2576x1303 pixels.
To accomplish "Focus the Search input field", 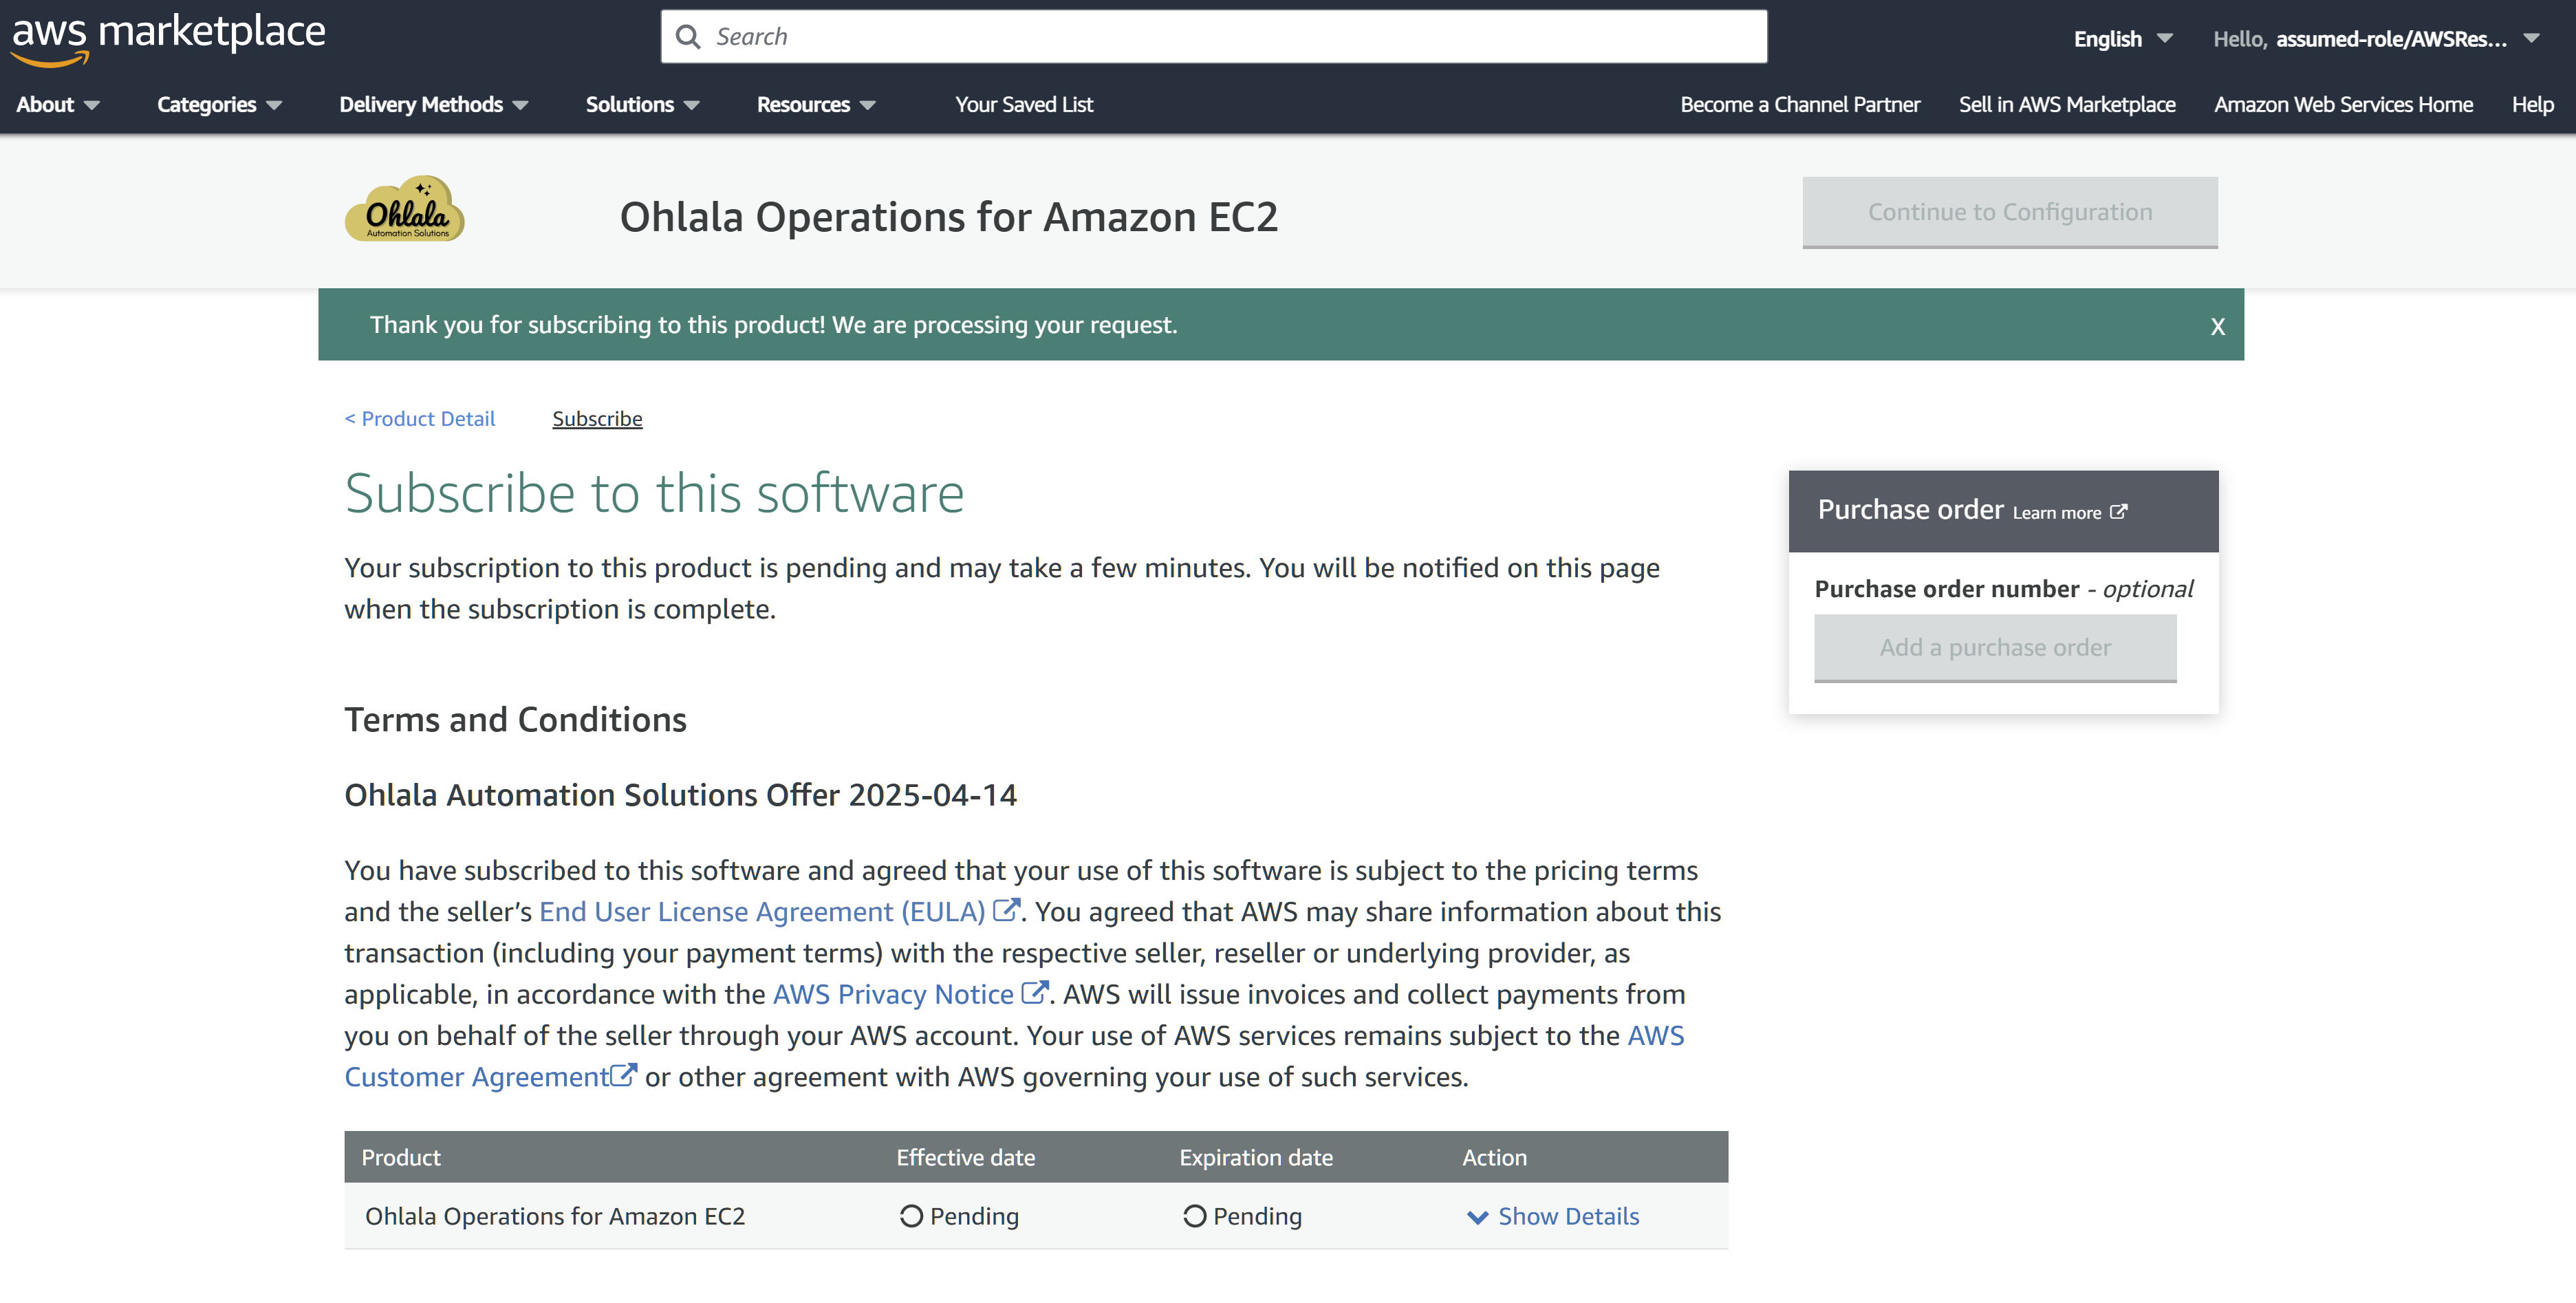I will [x=1213, y=37].
